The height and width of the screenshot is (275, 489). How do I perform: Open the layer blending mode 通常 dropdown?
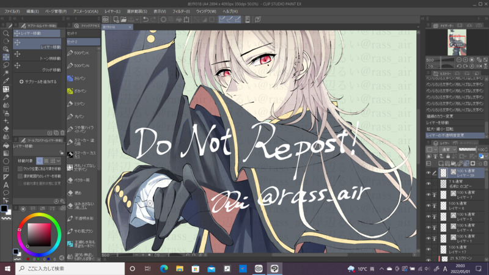tap(449, 150)
